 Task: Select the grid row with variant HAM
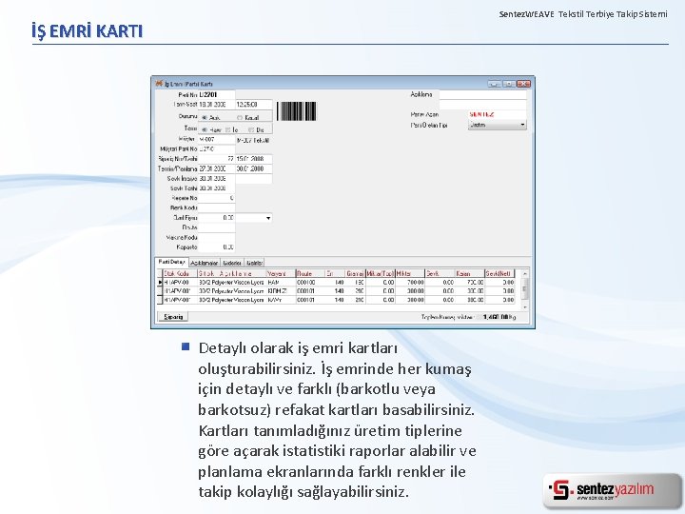click(336, 283)
